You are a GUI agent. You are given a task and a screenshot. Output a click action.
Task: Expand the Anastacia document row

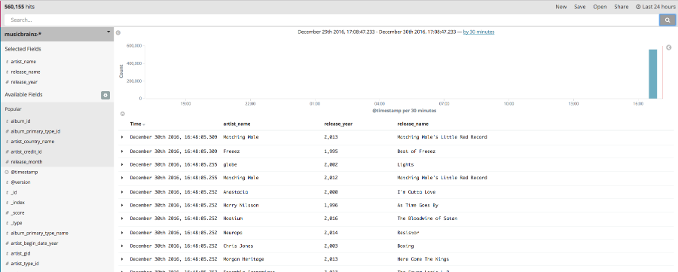[x=122, y=191]
